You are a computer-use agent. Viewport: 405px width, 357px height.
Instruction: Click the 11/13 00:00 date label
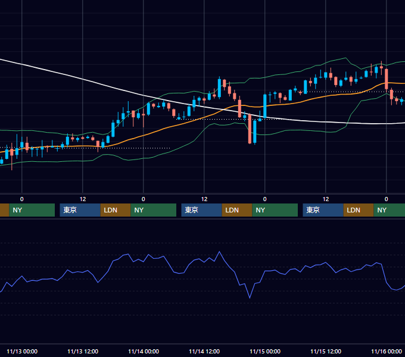tap(22, 351)
